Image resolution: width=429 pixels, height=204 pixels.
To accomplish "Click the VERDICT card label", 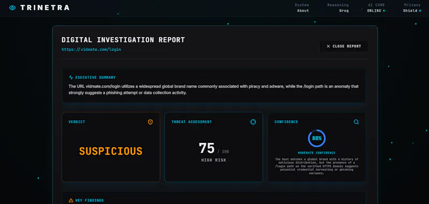I will [77, 122].
